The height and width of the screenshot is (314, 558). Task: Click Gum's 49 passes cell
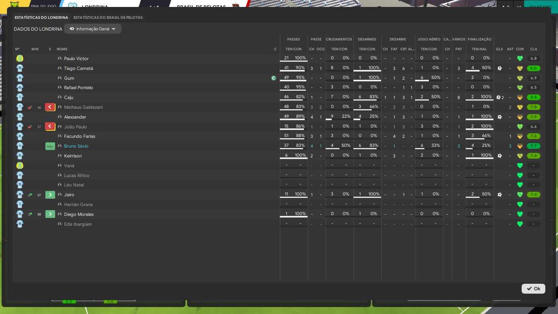286,78
